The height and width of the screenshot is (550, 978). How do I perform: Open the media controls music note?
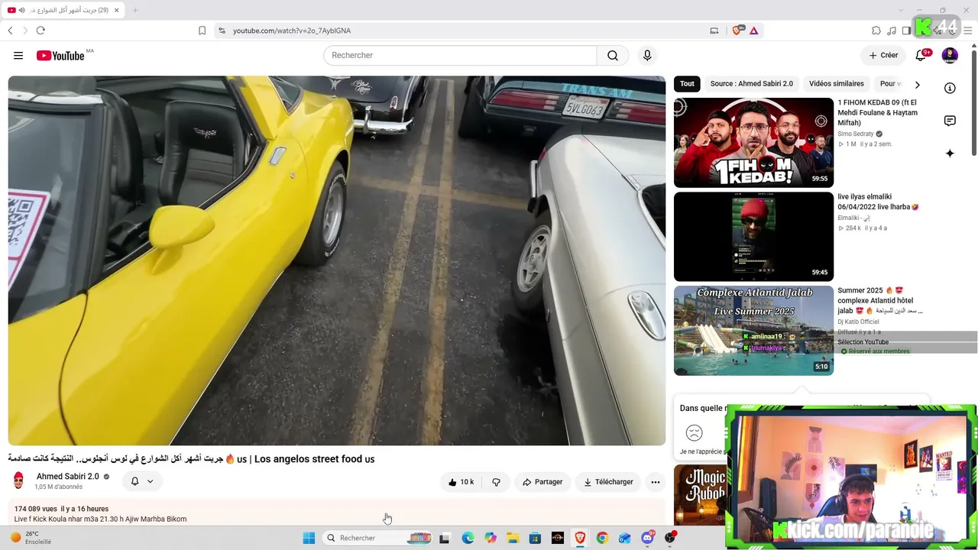(x=892, y=31)
